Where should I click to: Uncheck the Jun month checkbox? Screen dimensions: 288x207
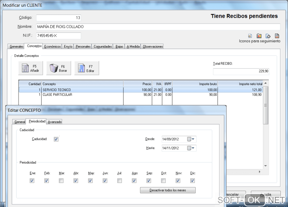[x=105, y=181]
